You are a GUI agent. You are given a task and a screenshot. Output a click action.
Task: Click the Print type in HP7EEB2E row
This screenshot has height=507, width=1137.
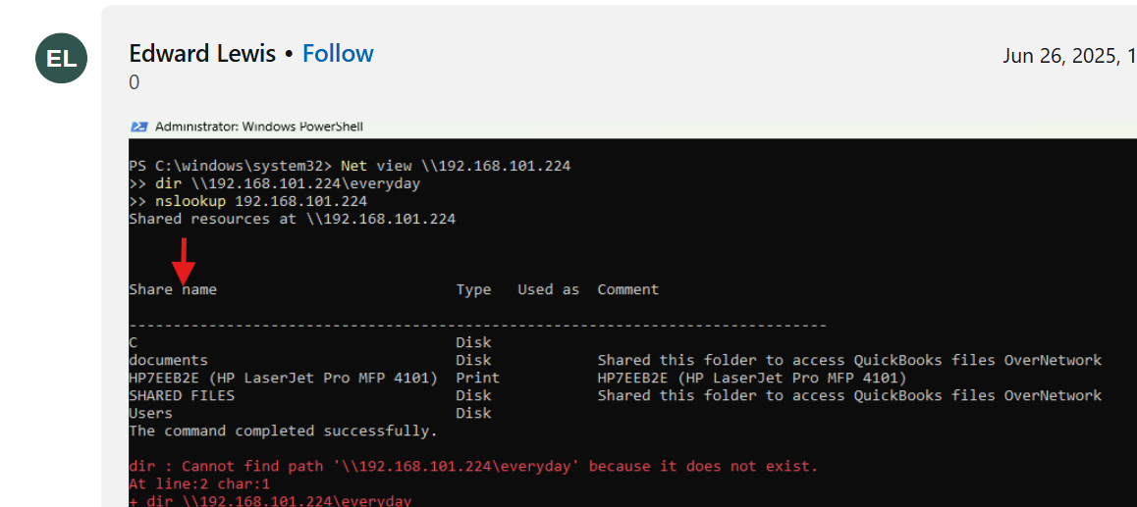coord(478,379)
